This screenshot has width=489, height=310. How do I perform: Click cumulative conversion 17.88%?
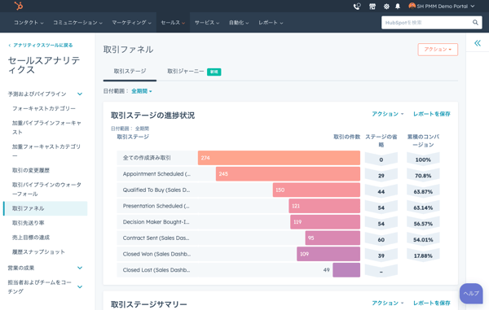[x=423, y=255]
